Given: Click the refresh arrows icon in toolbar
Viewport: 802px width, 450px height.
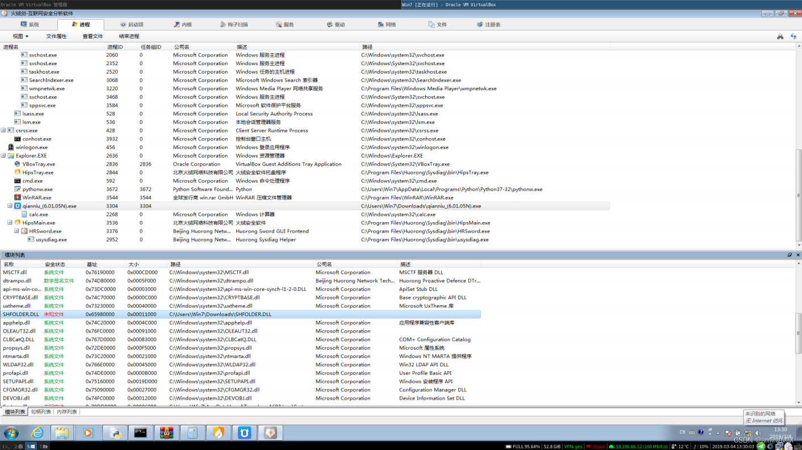Looking at the screenshot, I should [x=793, y=36].
